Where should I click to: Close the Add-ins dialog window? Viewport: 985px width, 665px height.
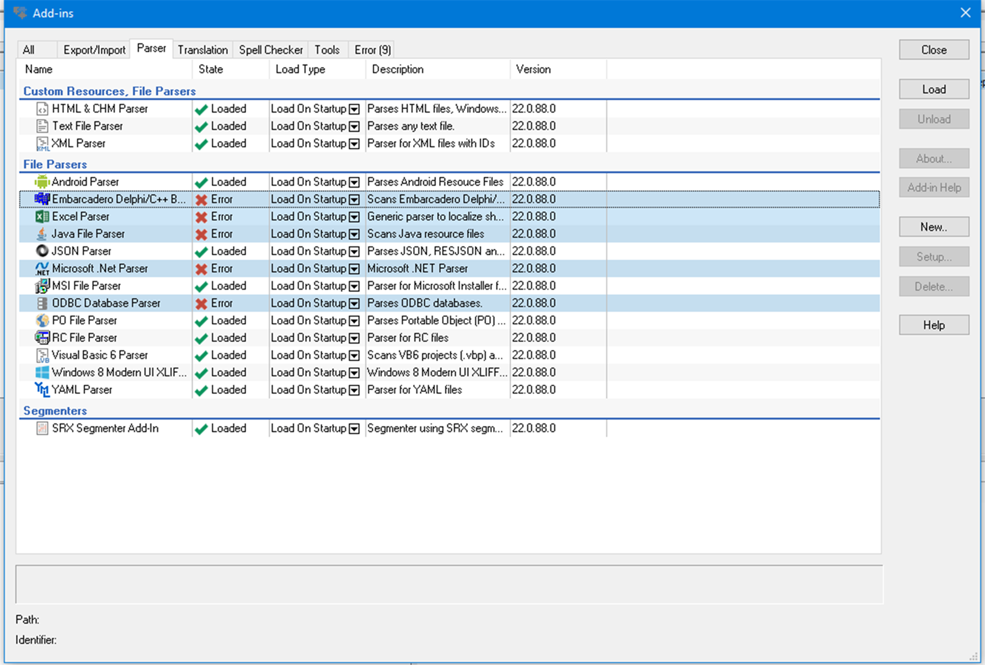tap(966, 13)
